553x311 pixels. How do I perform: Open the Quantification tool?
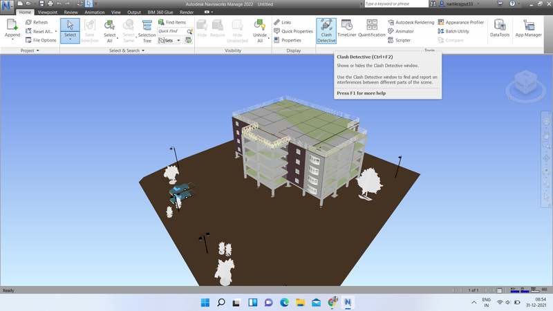372,28
